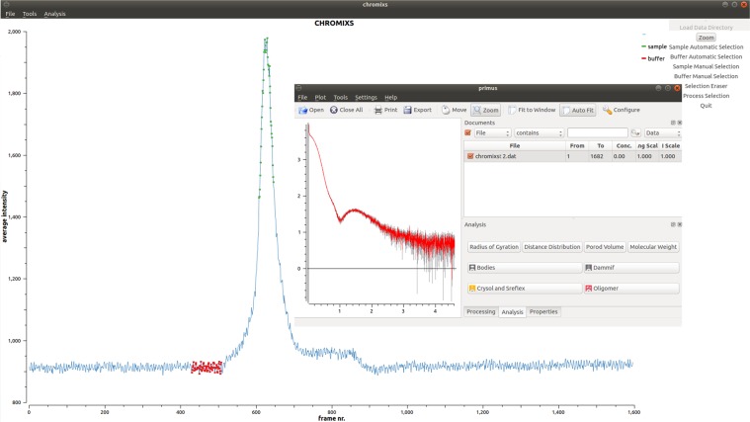Switch to the Processing tab

click(480, 312)
